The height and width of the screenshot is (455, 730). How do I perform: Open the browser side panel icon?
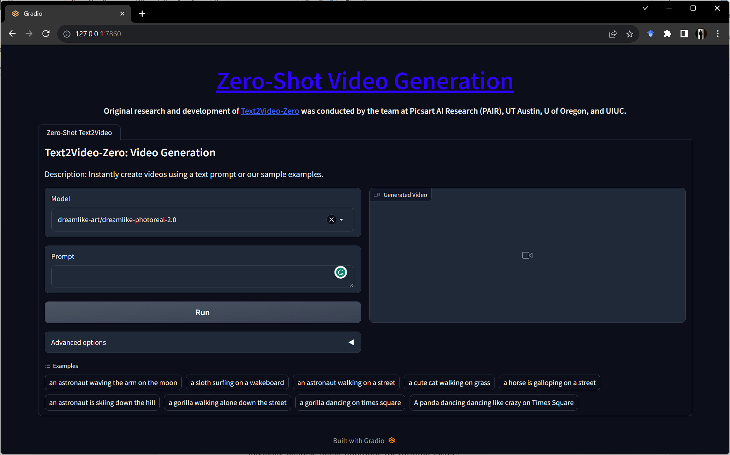point(684,34)
